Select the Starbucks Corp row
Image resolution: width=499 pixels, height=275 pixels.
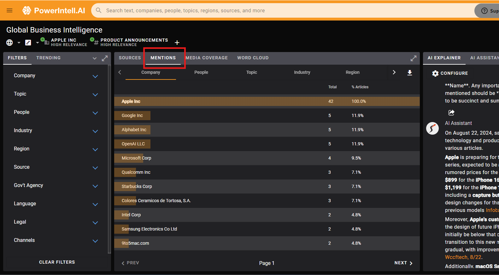267,187
